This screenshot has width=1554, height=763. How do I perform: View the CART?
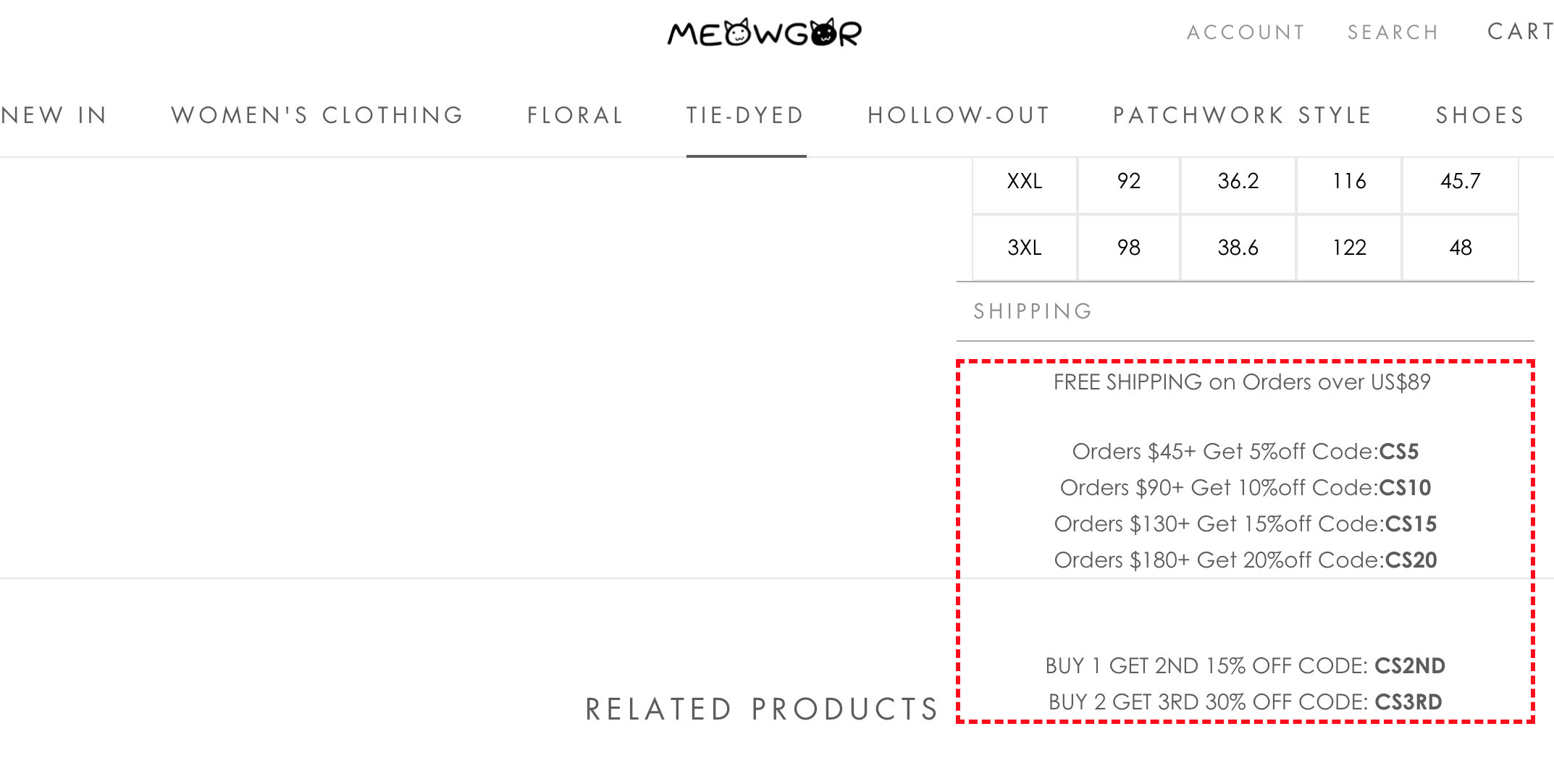[x=1520, y=32]
